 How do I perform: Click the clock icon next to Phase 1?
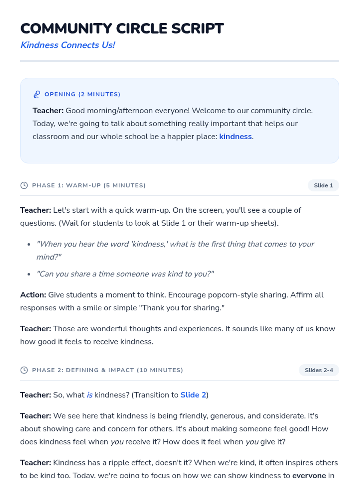tap(24, 186)
